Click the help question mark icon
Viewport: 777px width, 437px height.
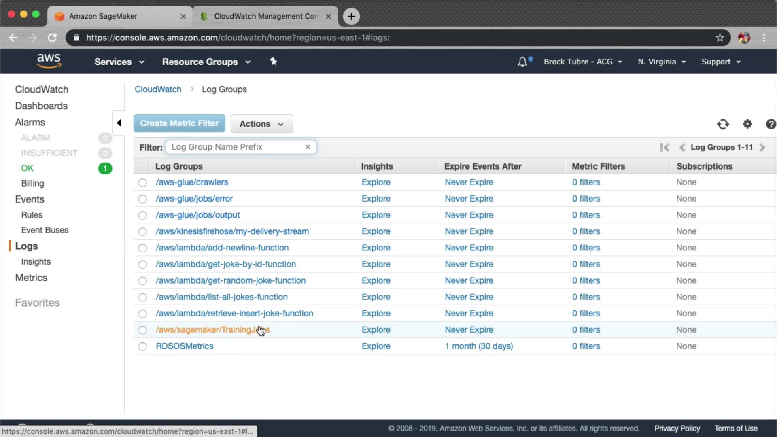(x=770, y=124)
